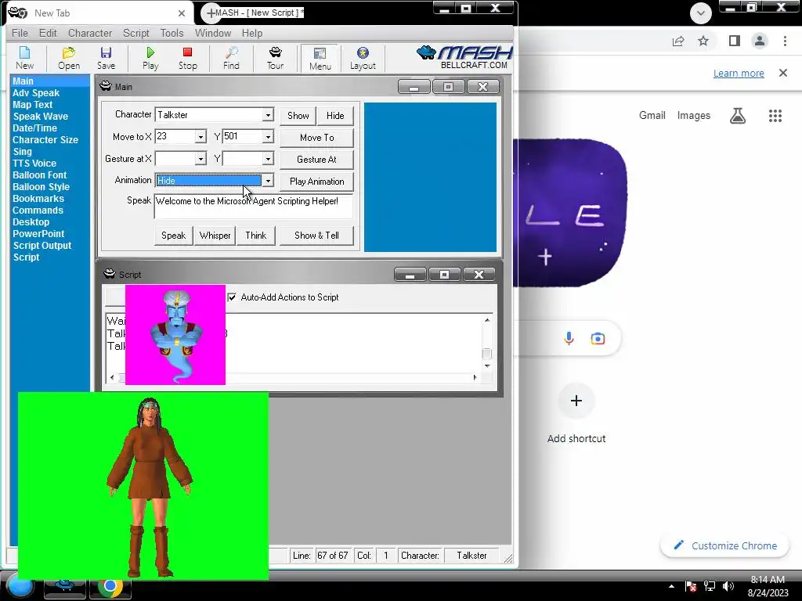802x601 pixels.
Task: Select Balloon Style in the sidebar
Action: tap(41, 187)
